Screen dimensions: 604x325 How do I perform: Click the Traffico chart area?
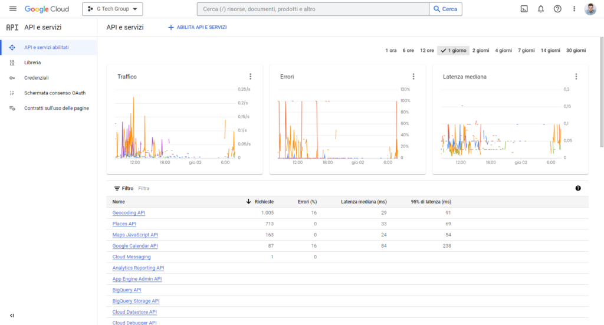176,124
